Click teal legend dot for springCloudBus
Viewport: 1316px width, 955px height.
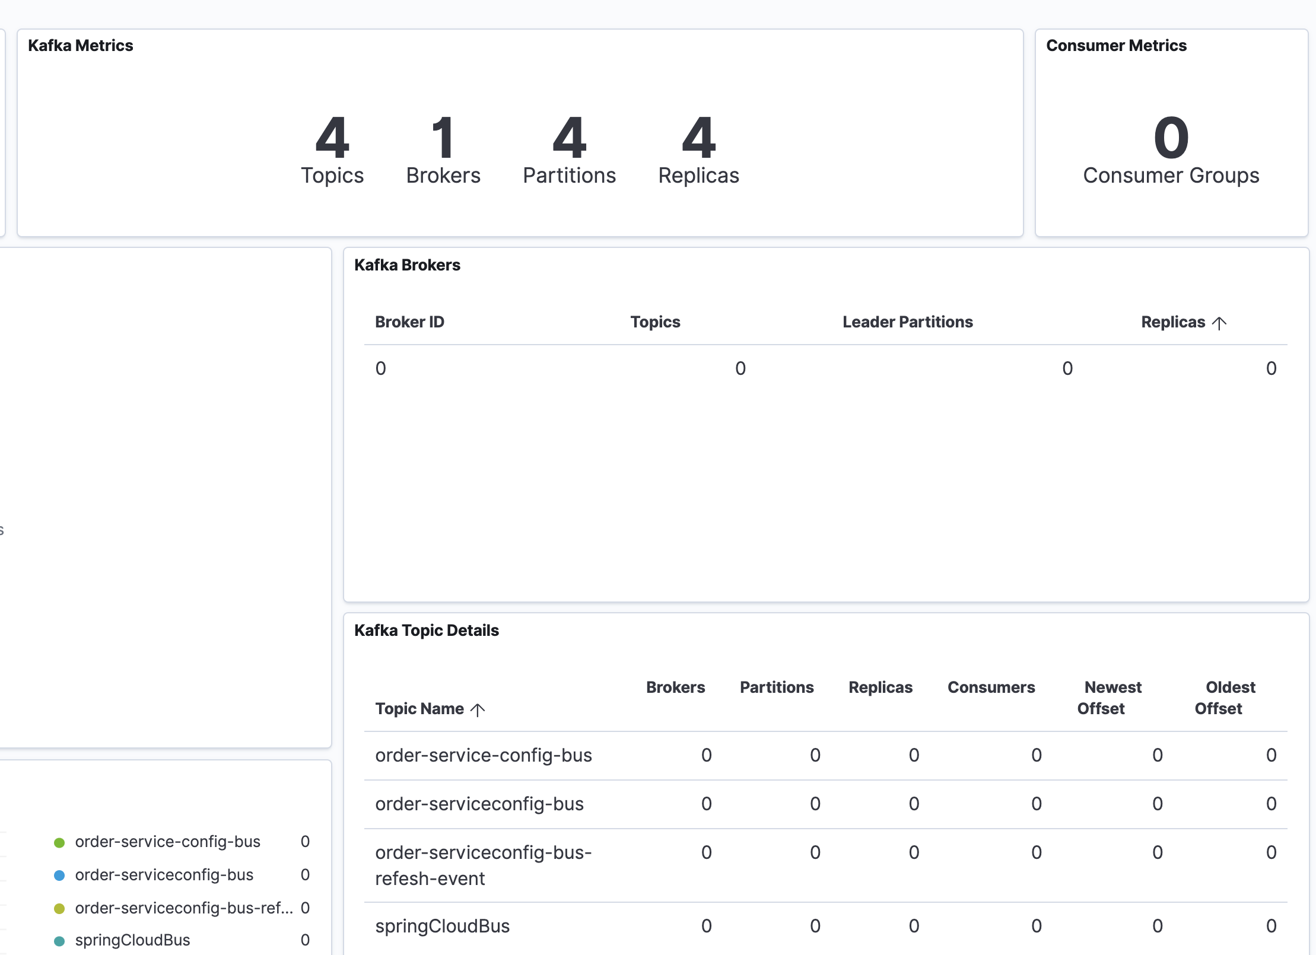click(59, 941)
